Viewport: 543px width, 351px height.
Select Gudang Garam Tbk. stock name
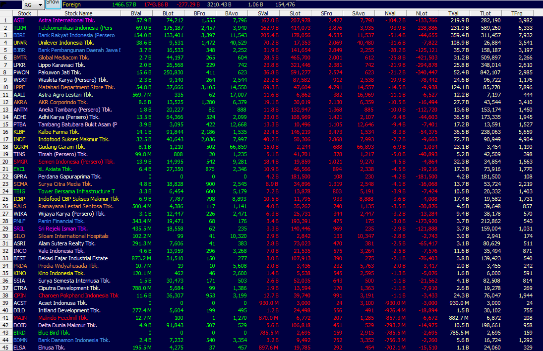click(x=61, y=147)
